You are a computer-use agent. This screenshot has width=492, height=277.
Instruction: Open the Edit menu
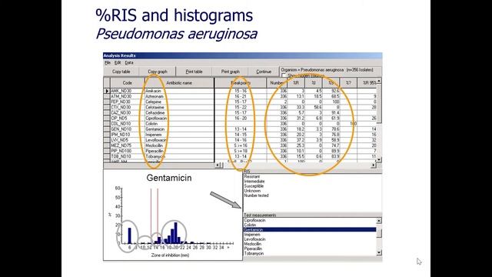click(118, 62)
